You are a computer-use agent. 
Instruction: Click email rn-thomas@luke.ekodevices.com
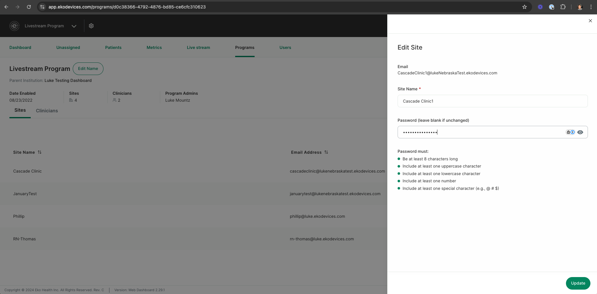322,239
